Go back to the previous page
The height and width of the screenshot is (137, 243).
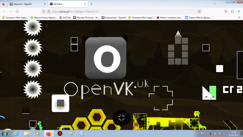[4, 11]
